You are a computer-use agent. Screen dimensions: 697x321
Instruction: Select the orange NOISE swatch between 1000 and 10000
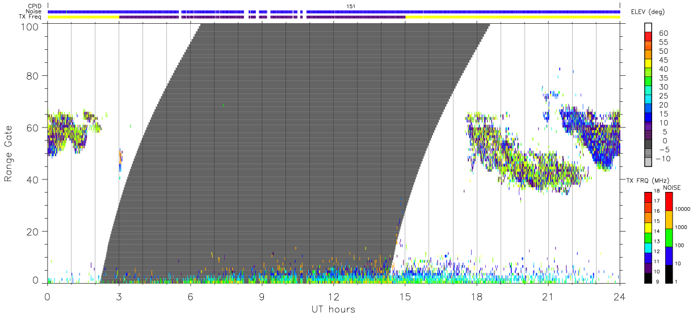669,219
